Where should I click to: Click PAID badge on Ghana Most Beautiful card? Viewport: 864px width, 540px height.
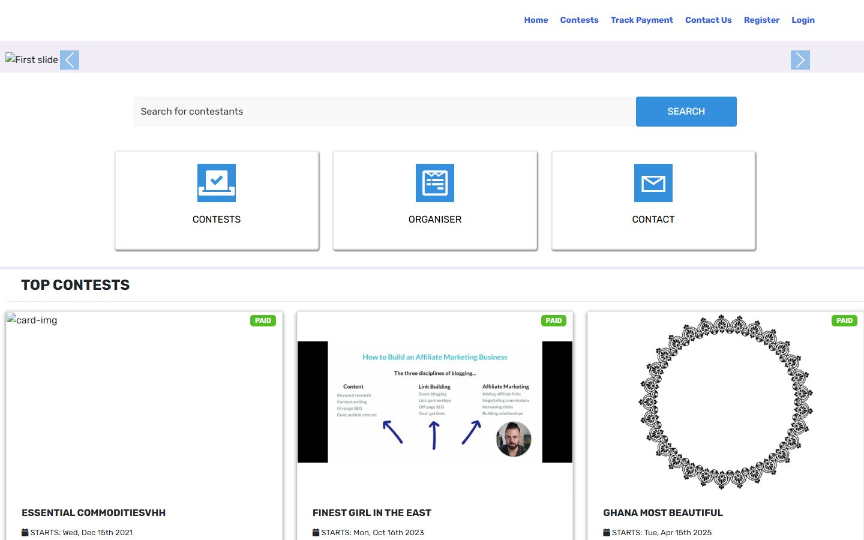pos(844,320)
